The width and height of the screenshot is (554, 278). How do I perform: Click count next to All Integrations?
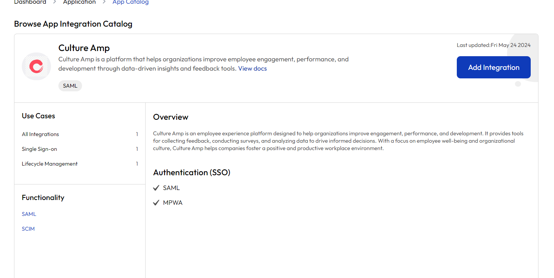coord(137,134)
